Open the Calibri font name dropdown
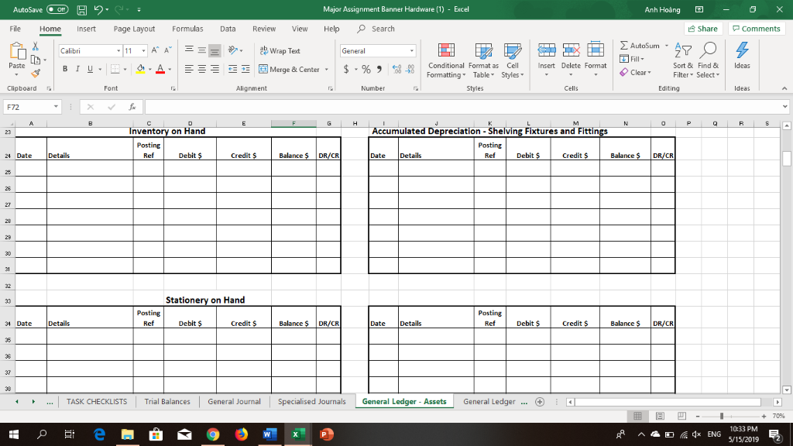Screen dimensions: 793x446 pyautogui.click(x=118, y=51)
